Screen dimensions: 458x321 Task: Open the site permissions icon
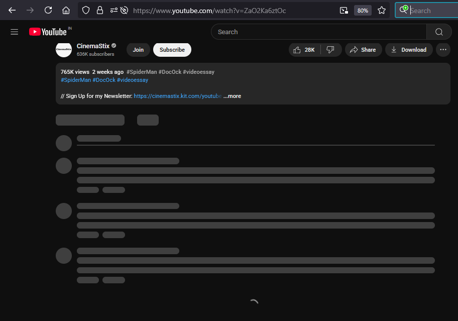point(114,11)
